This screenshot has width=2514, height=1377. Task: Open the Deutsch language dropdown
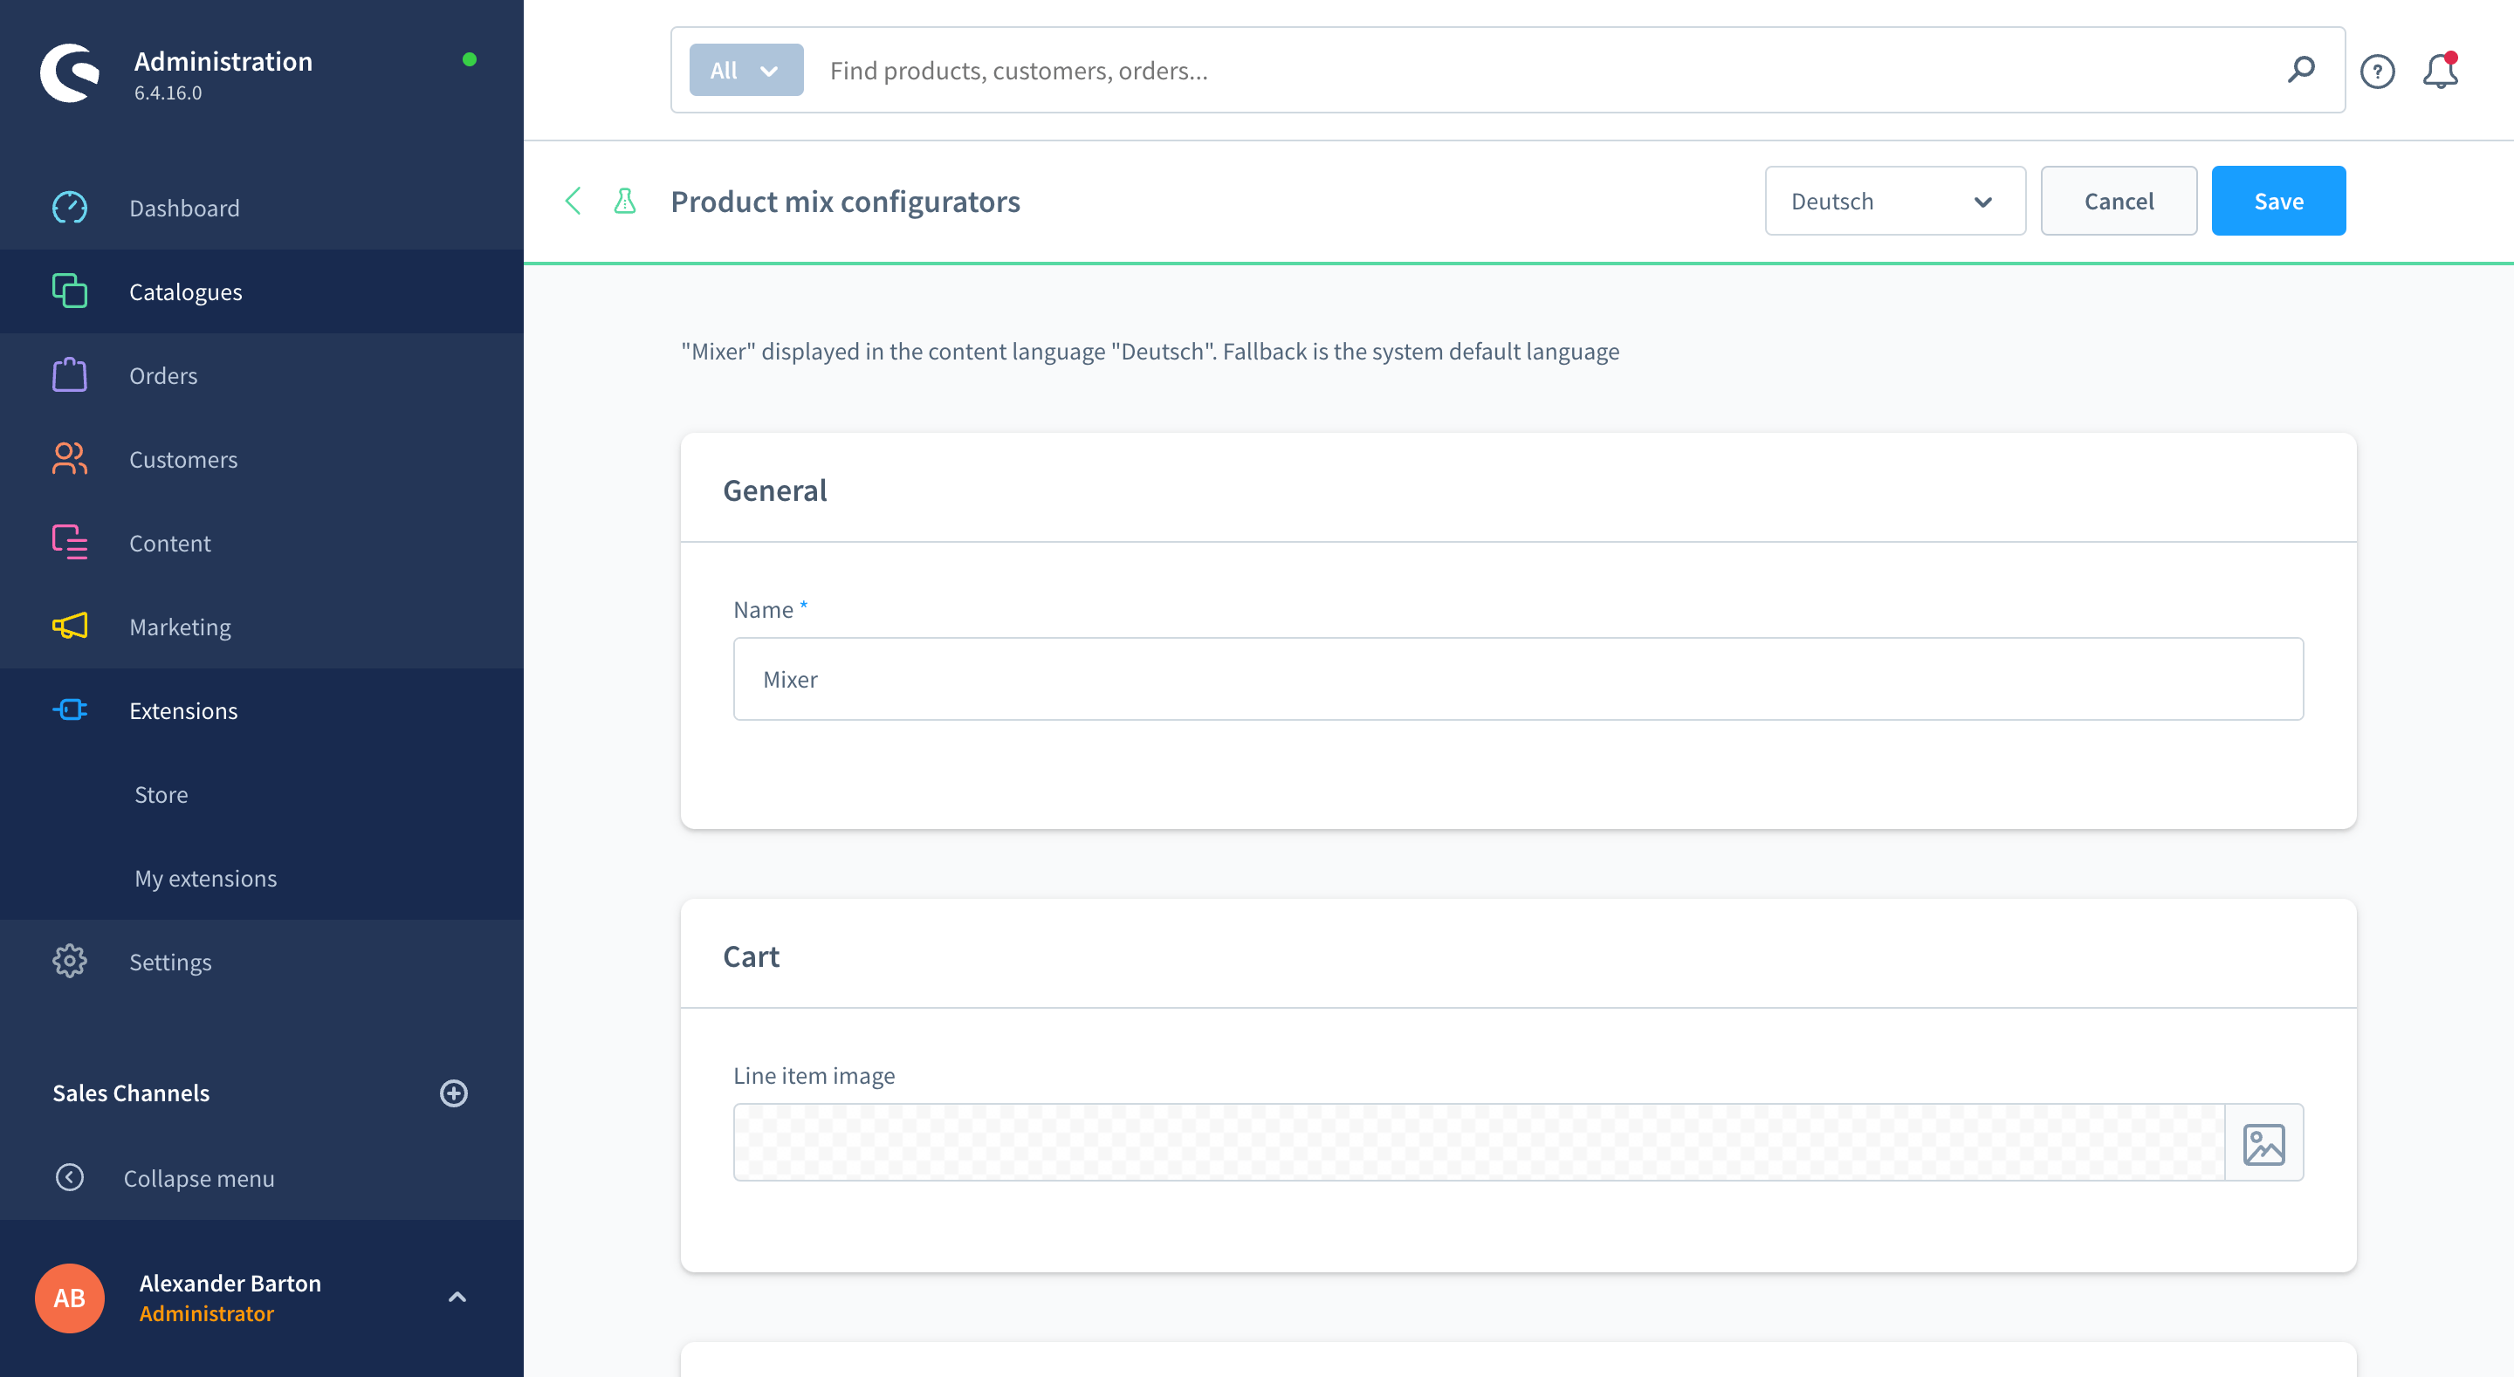[x=1894, y=201]
